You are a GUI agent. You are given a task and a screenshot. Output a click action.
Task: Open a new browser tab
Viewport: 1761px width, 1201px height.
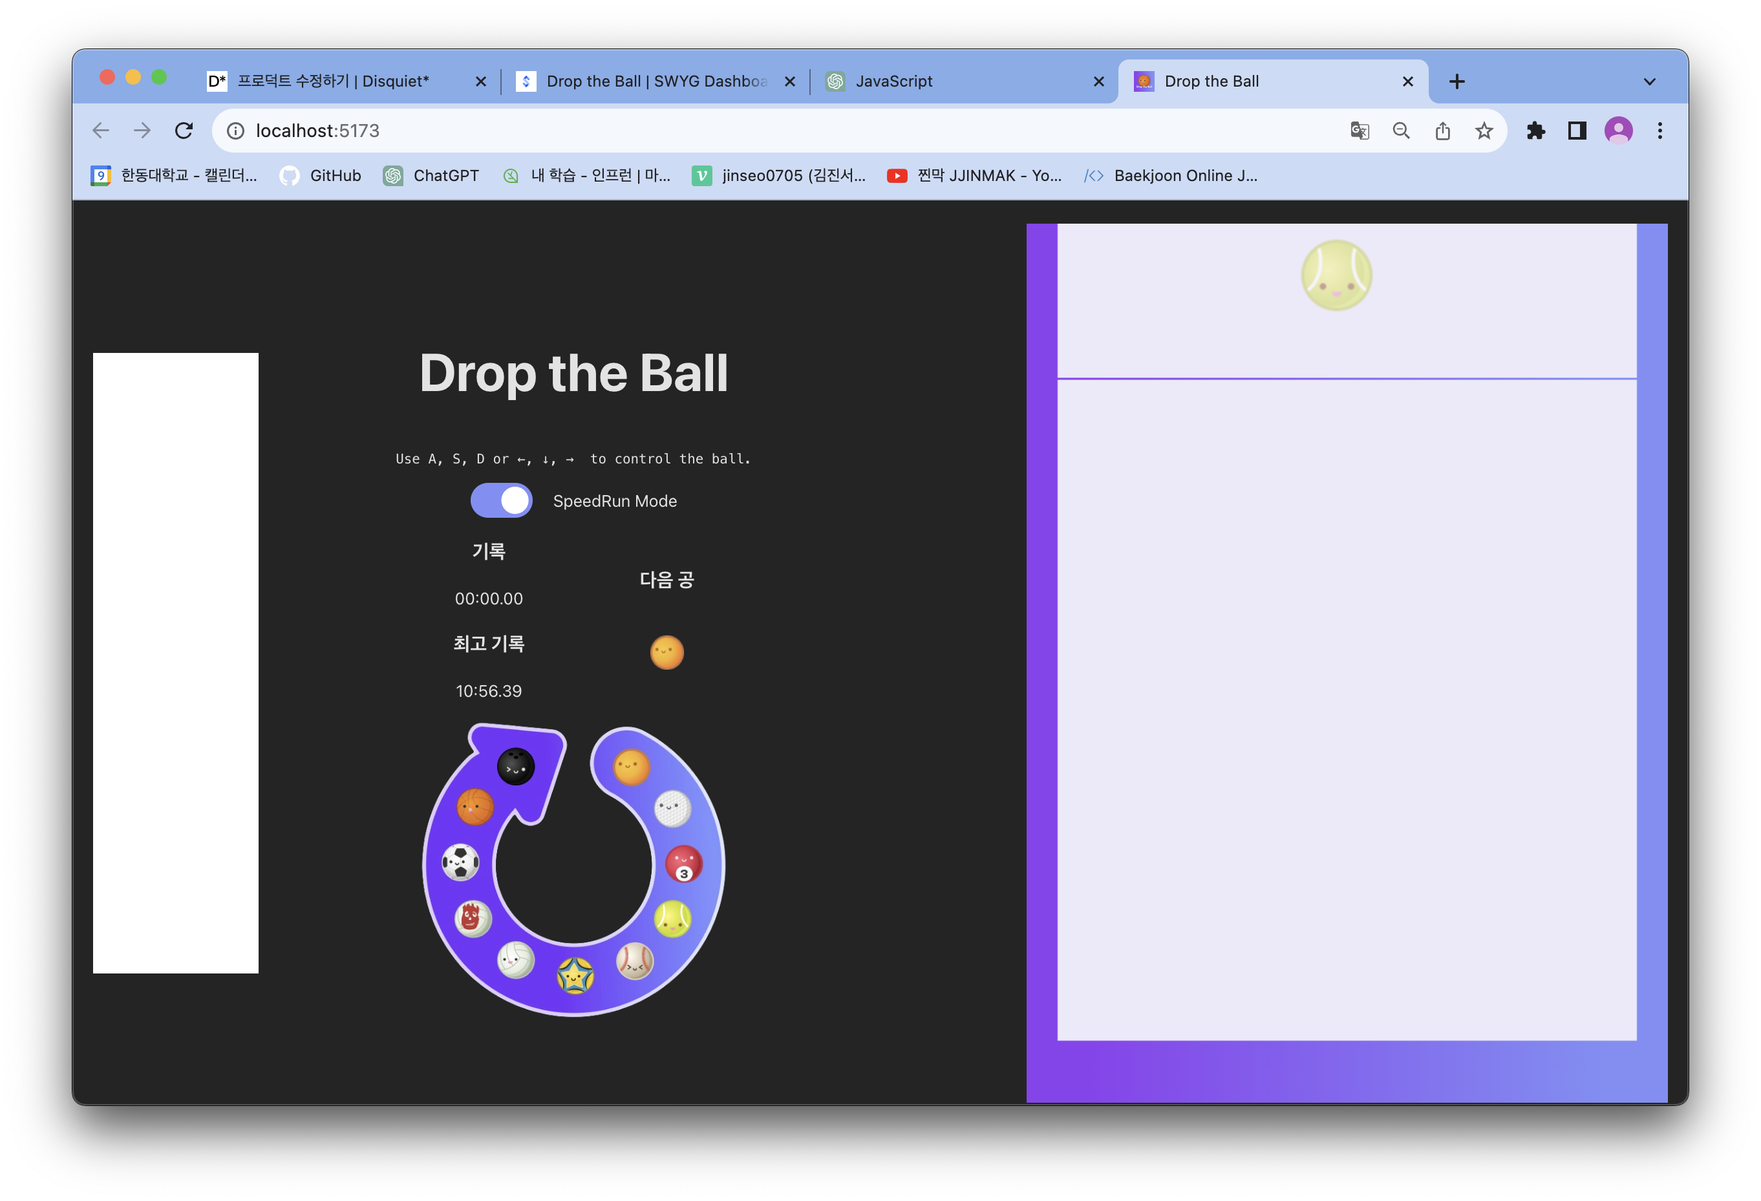pos(1457,81)
